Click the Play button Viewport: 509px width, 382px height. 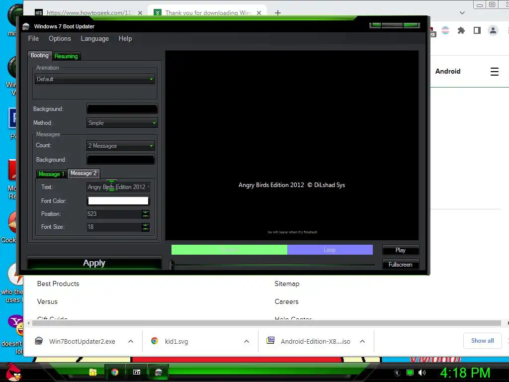coord(401,250)
